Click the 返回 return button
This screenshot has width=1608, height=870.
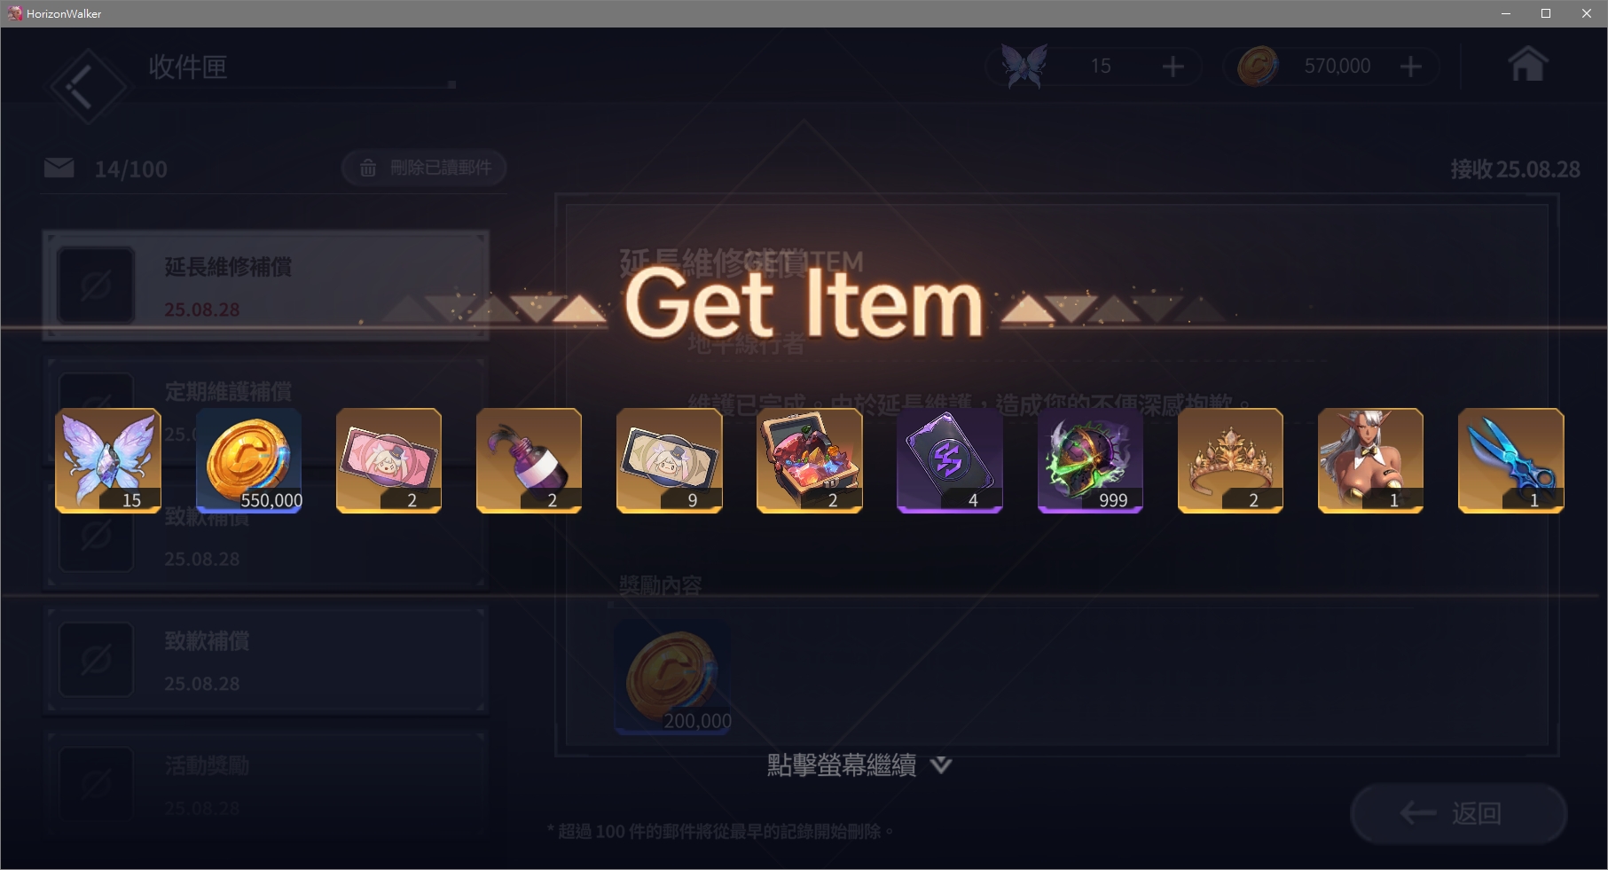1458,813
